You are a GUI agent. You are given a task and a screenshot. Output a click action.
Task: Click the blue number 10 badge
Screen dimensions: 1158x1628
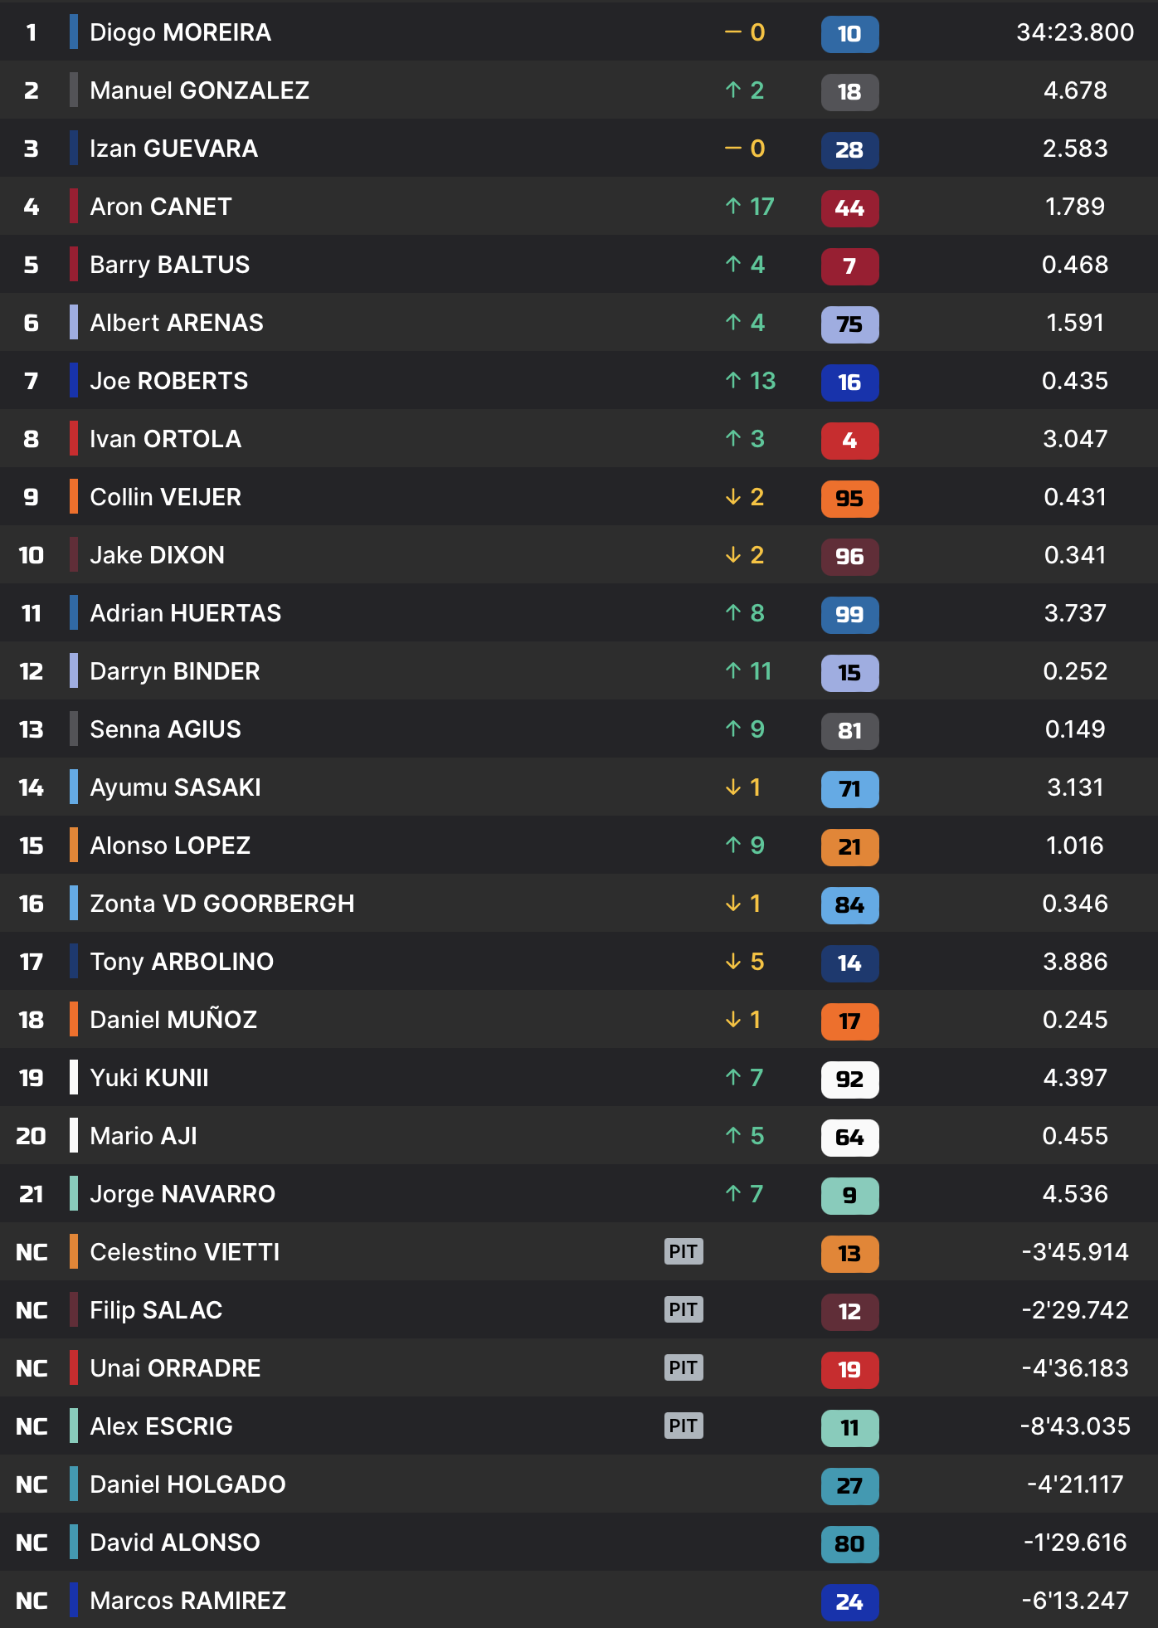tap(849, 34)
